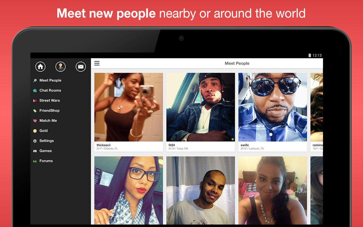Open the Home icon in sidebar
363x227 pixels.
coord(40,67)
